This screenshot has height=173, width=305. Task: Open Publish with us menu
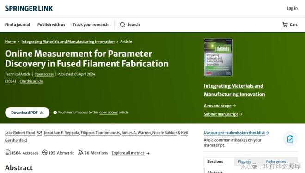(51, 24)
